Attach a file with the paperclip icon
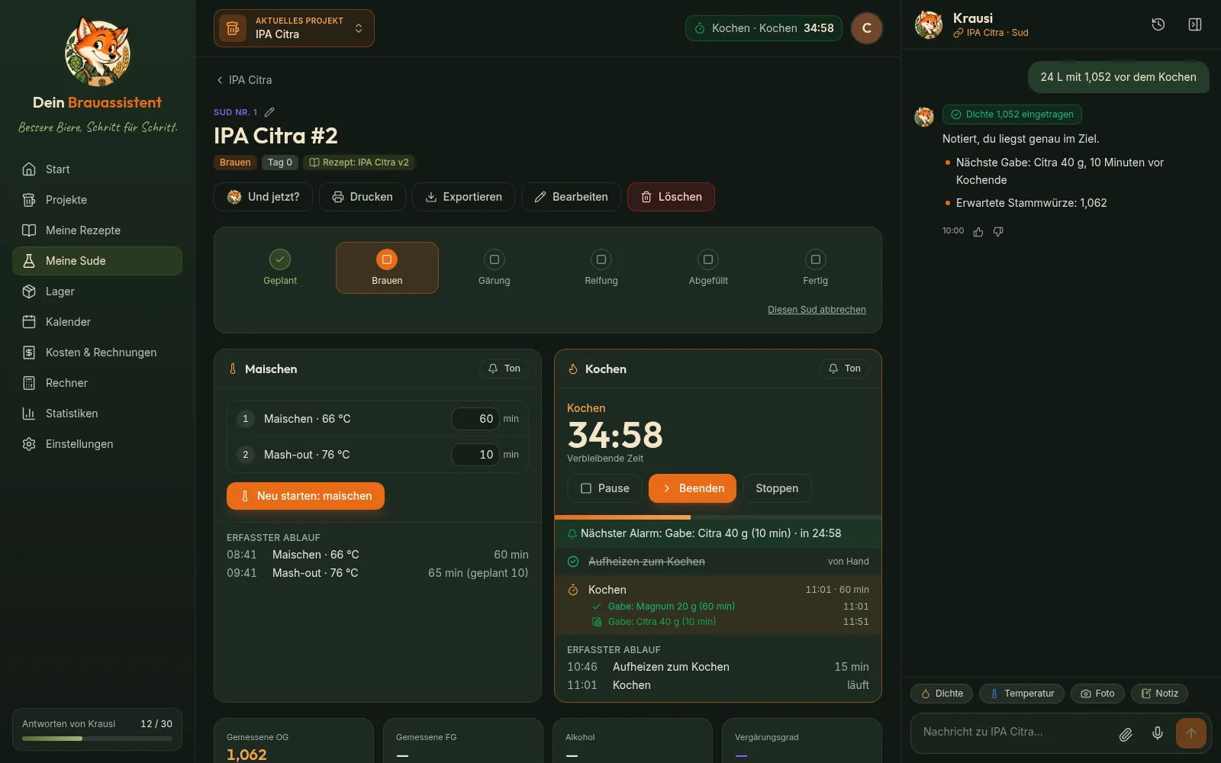 pos(1126,734)
